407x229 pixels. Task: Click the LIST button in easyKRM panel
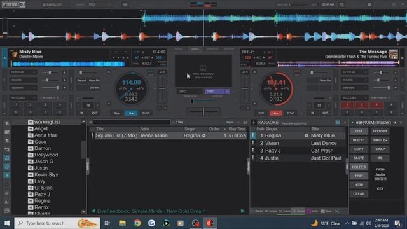(359, 131)
